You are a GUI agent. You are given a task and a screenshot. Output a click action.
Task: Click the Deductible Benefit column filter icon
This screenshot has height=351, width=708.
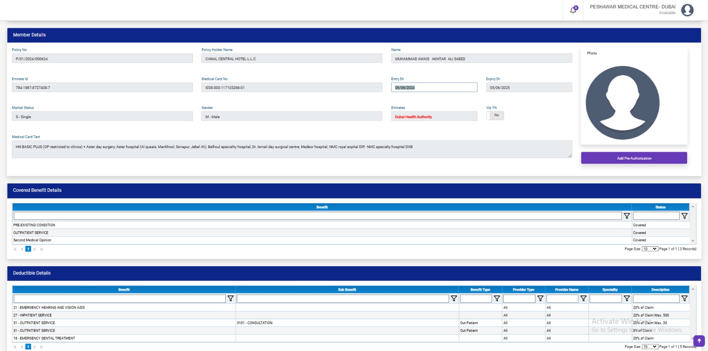tap(230, 299)
